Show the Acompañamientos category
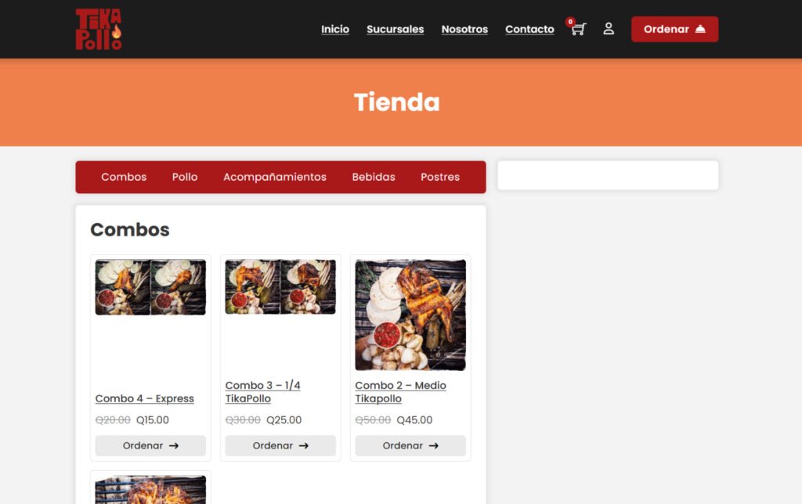 coord(275,177)
